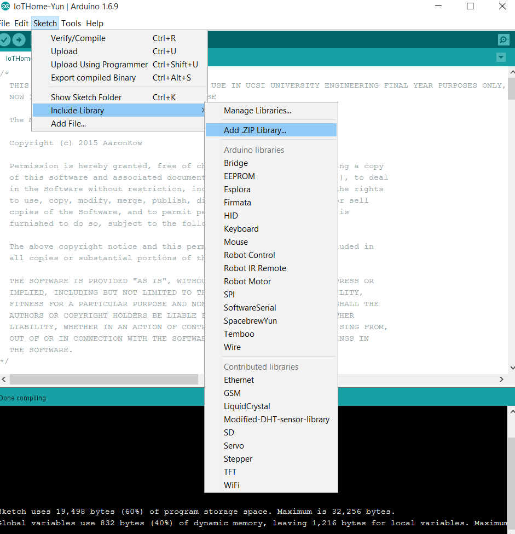Screen dimensions: 515x534
Task: Select Upload menu entry
Action: 119,51
